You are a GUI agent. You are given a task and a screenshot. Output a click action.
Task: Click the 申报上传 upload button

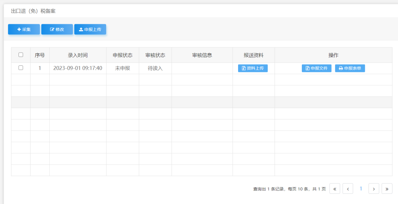point(90,29)
